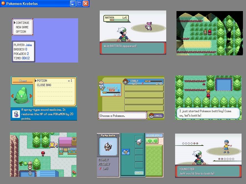The width and height of the screenshot is (246, 184).
Task: Click the right arrow beside the bag
Action: click(x=31, y=96)
